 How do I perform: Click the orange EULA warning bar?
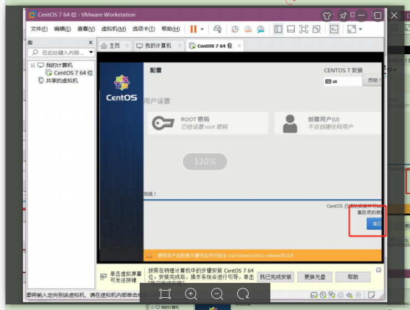(263, 255)
